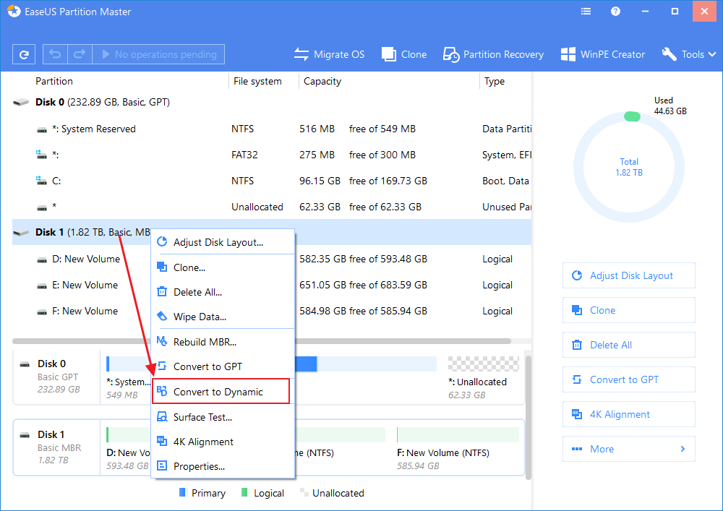Click Adjust Disk Layout button in right panel
The width and height of the screenshot is (723, 511).
629,275
